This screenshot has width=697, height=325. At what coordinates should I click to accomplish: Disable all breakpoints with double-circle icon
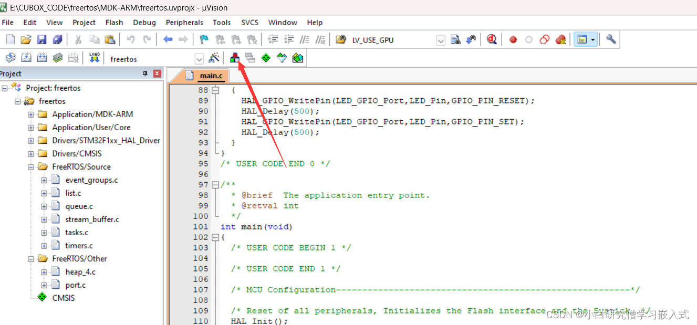[545, 39]
